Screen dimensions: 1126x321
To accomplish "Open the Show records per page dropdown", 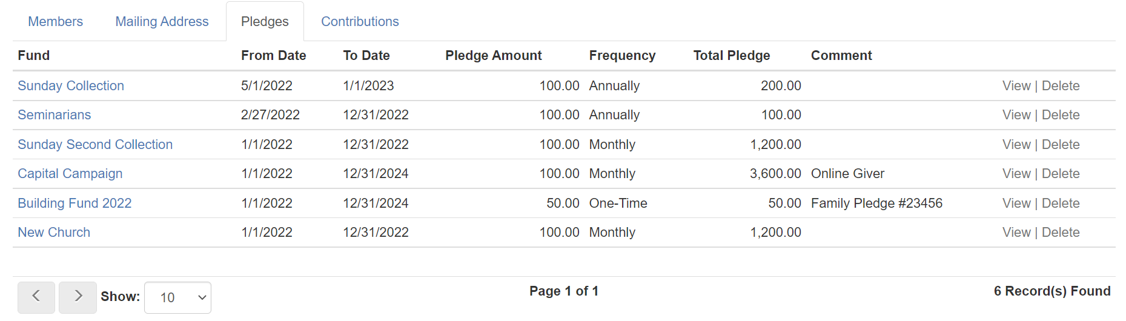I will click(x=177, y=297).
